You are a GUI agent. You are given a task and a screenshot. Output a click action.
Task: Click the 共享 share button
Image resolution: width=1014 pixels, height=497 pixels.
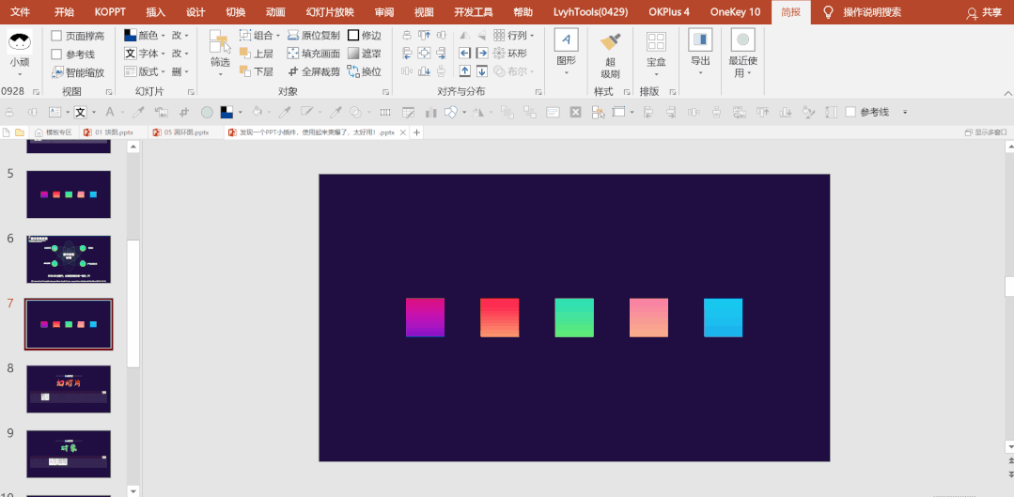point(984,12)
